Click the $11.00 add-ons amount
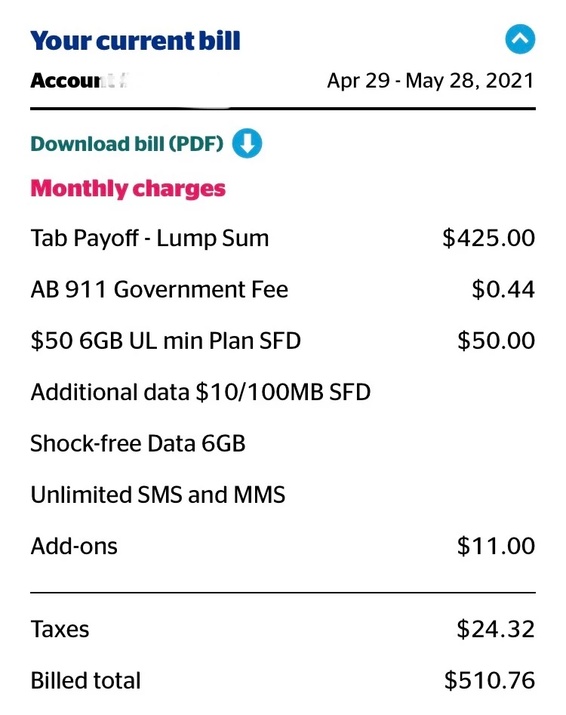 tap(497, 547)
